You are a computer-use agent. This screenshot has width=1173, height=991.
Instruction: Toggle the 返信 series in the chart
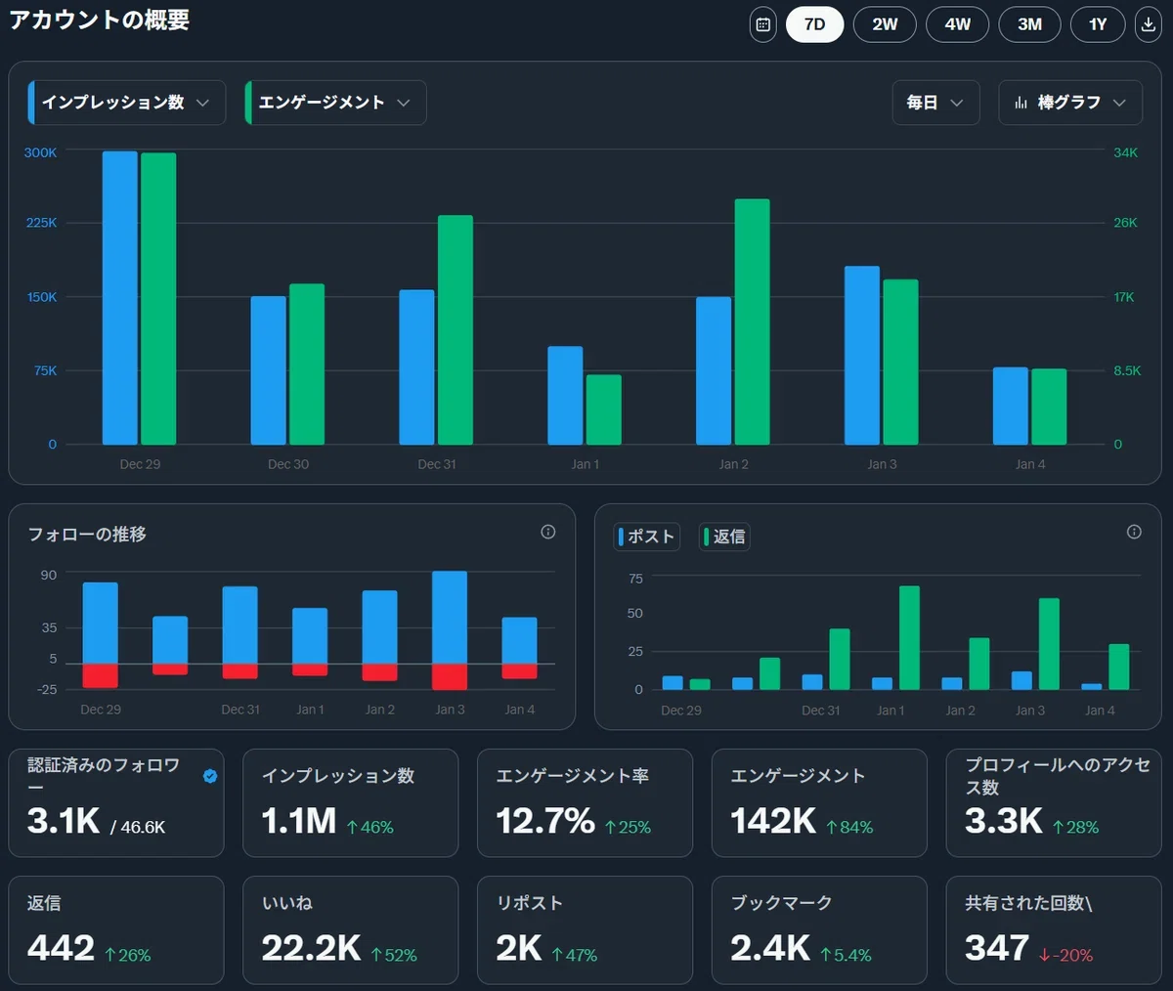(725, 537)
